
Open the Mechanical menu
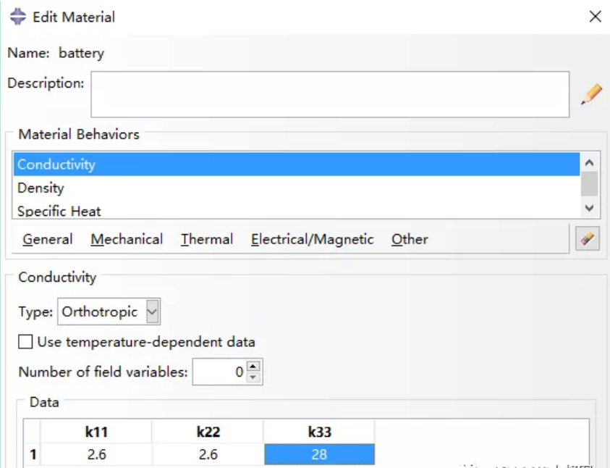point(127,239)
